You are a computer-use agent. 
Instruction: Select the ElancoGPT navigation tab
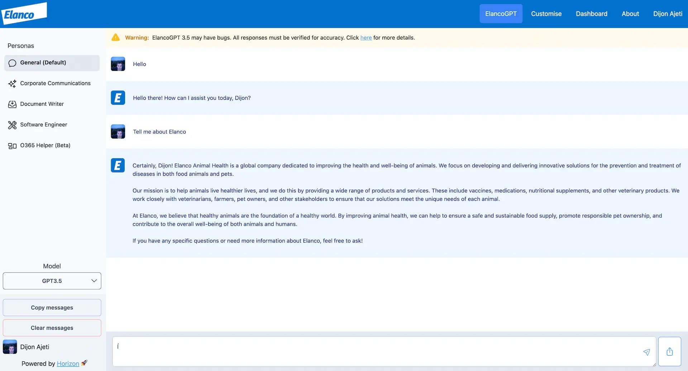click(x=501, y=14)
